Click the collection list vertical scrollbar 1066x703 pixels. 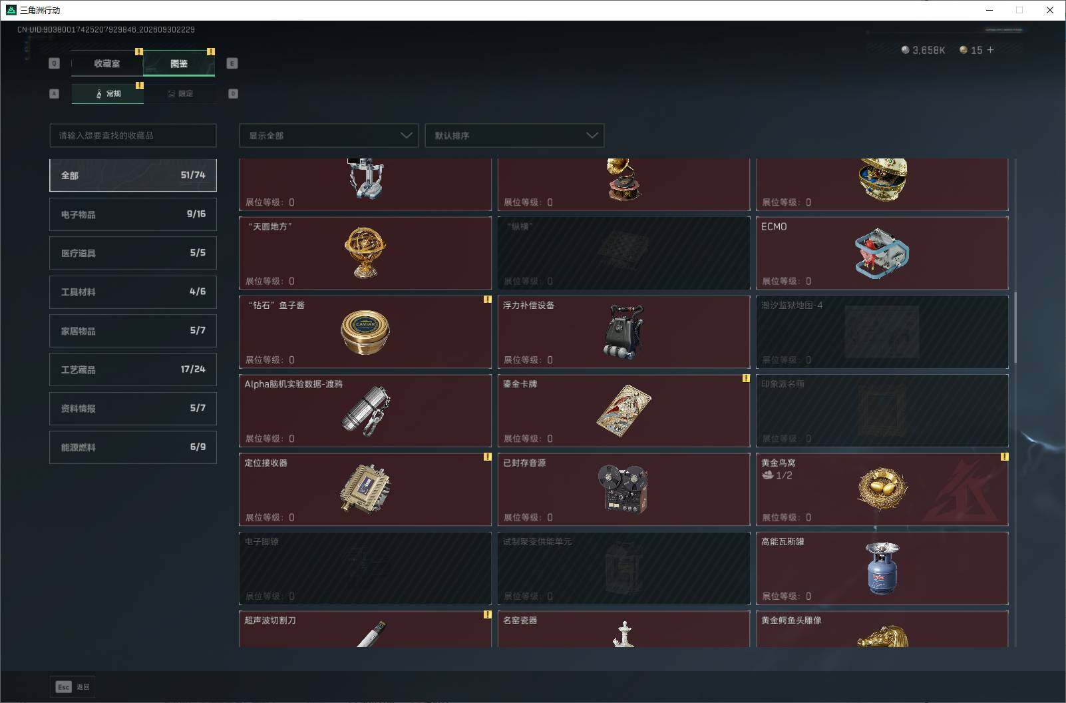(1015, 328)
